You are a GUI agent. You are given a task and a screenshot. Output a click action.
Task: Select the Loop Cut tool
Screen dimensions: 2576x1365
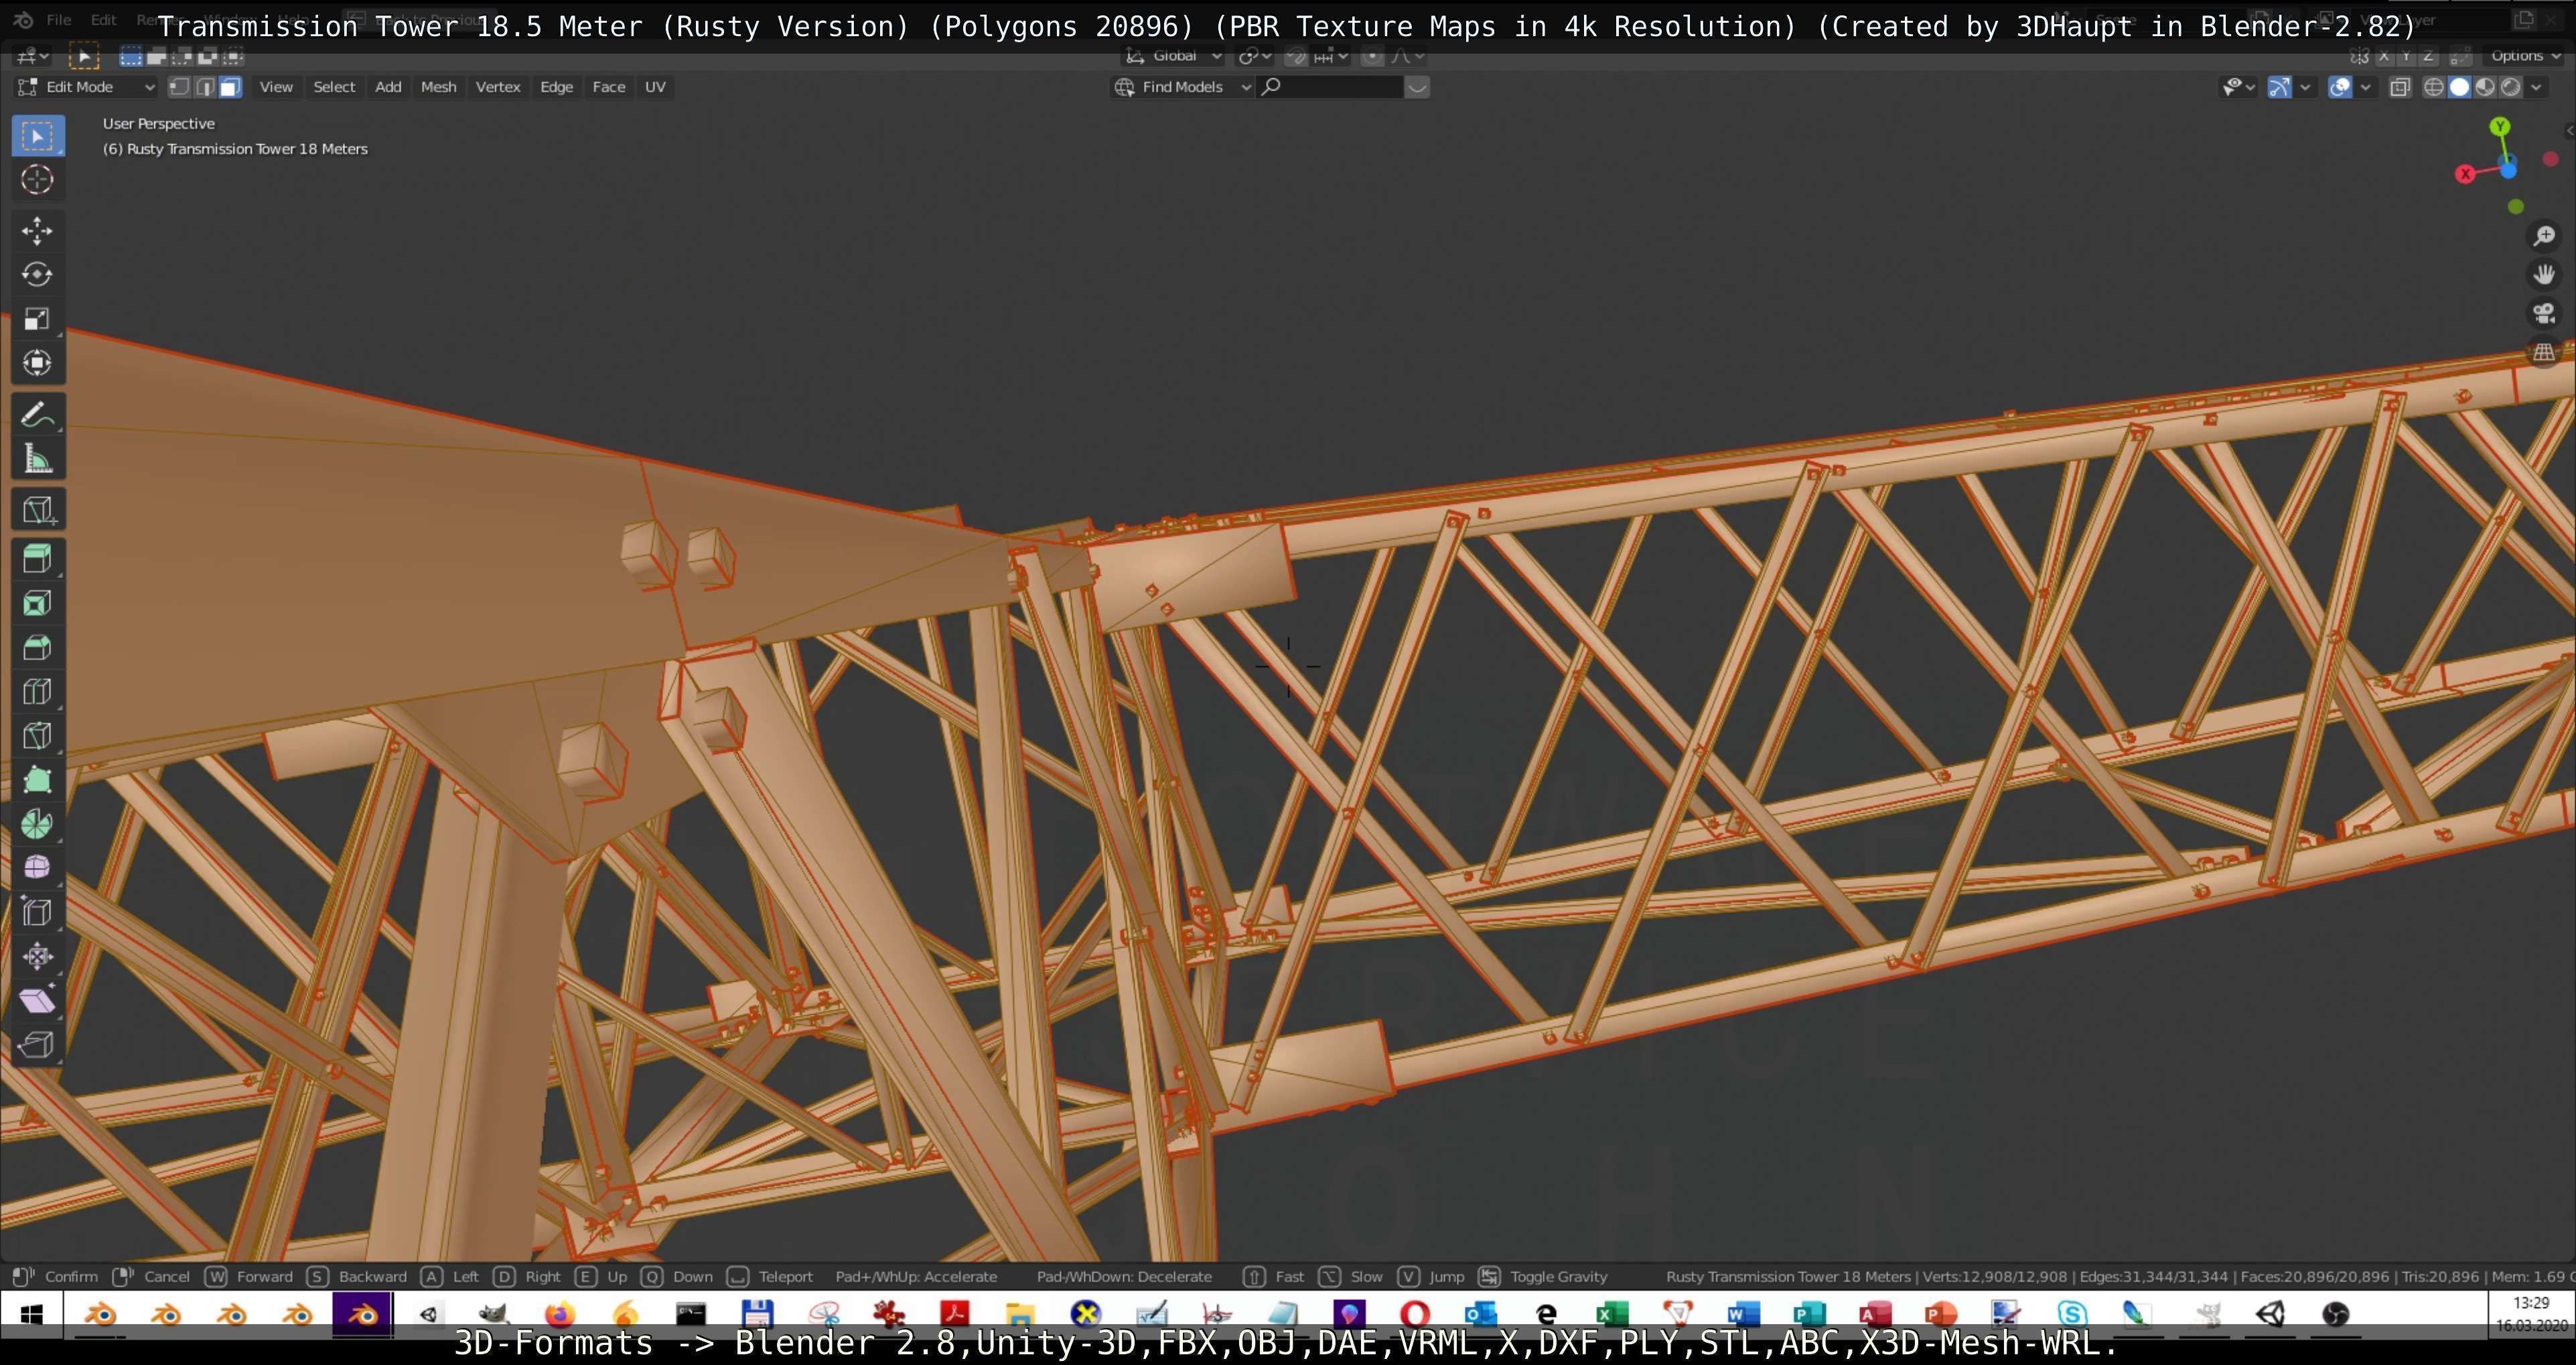pyautogui.click(x=38, y=691)
